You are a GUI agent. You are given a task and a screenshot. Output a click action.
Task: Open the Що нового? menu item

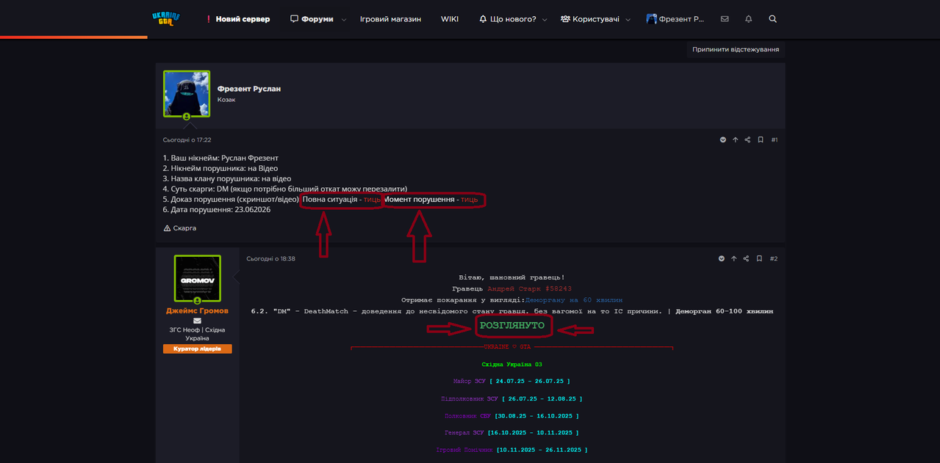pyautogui.click(x=513, y=19)
